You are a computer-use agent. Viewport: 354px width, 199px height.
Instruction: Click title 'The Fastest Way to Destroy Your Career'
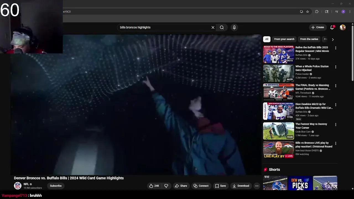(x=311, y=126)
